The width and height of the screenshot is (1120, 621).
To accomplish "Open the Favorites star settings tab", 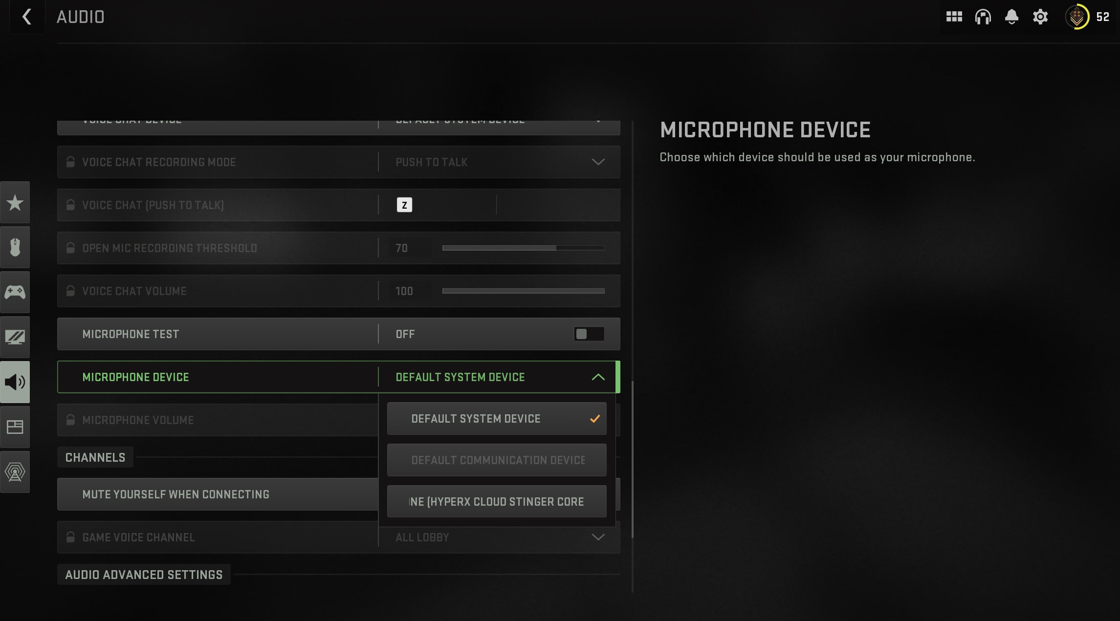I will 15,202.
